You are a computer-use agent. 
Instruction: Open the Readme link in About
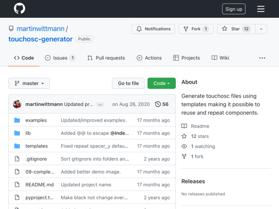[195, 126]
